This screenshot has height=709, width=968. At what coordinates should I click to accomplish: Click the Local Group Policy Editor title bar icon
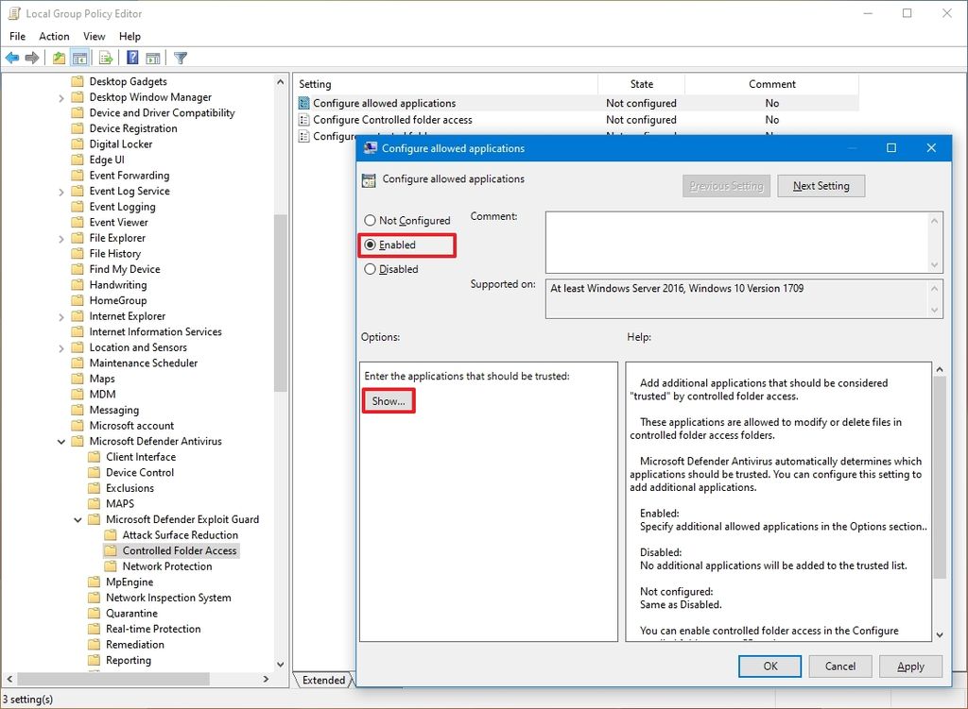pyautogui.click(x=12, y=13)
